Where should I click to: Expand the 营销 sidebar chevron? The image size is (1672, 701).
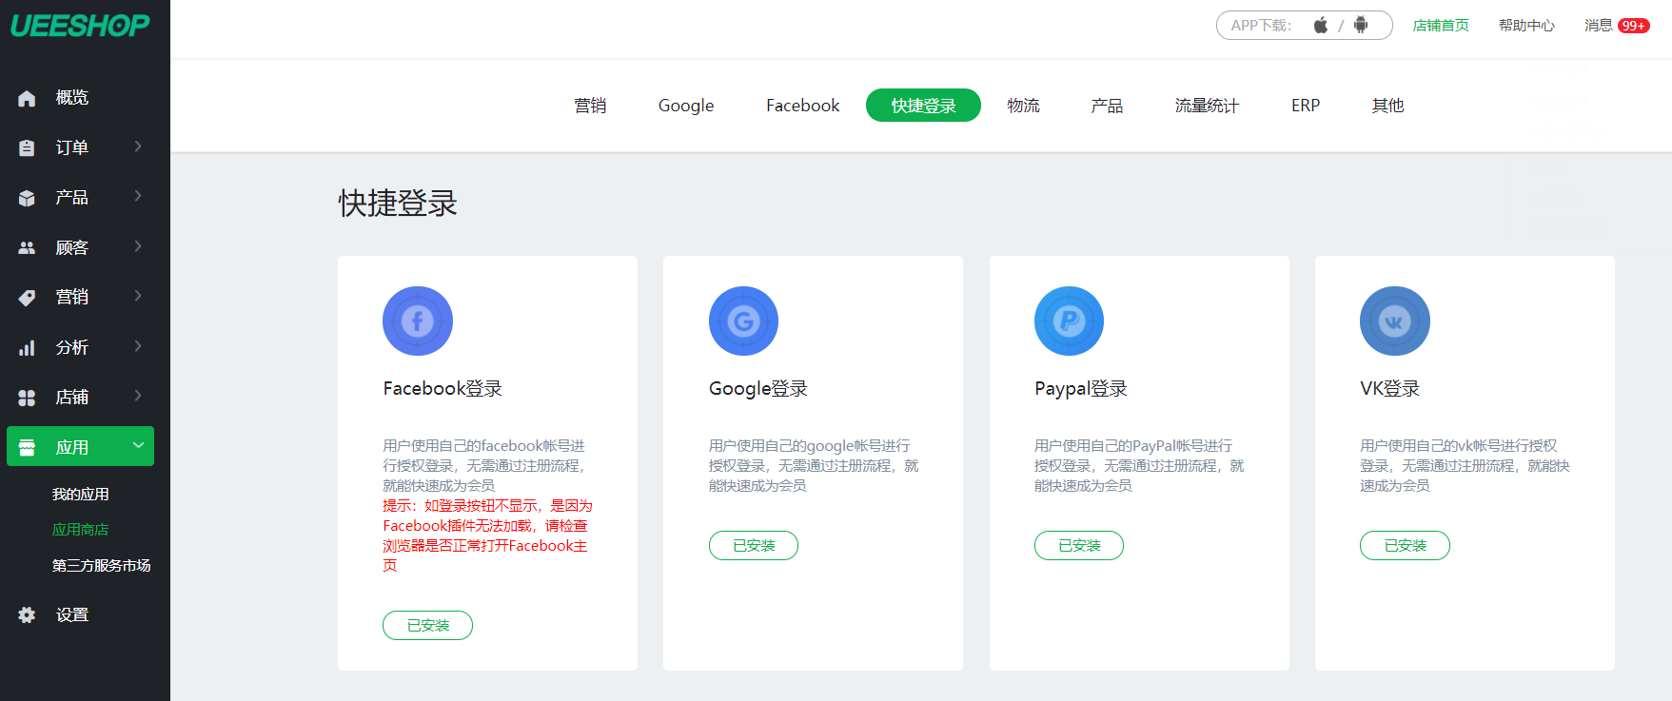[138, 296]
